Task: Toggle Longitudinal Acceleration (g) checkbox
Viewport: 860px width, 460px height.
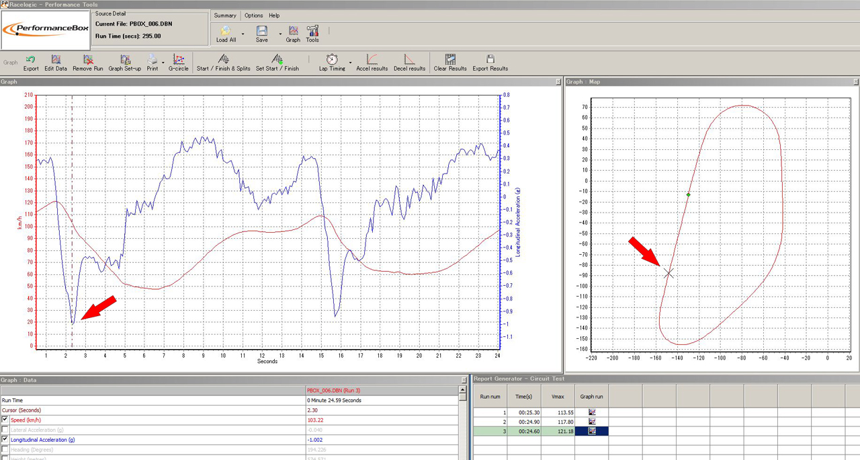Action: click(5, 440)
